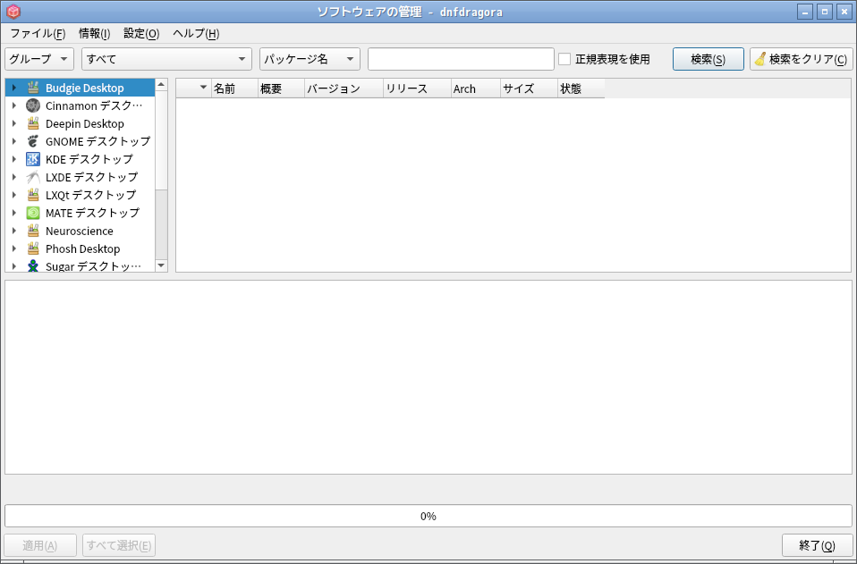
Task: Expand the LXQt デスクトップ tree node
Action: [14, 195]
